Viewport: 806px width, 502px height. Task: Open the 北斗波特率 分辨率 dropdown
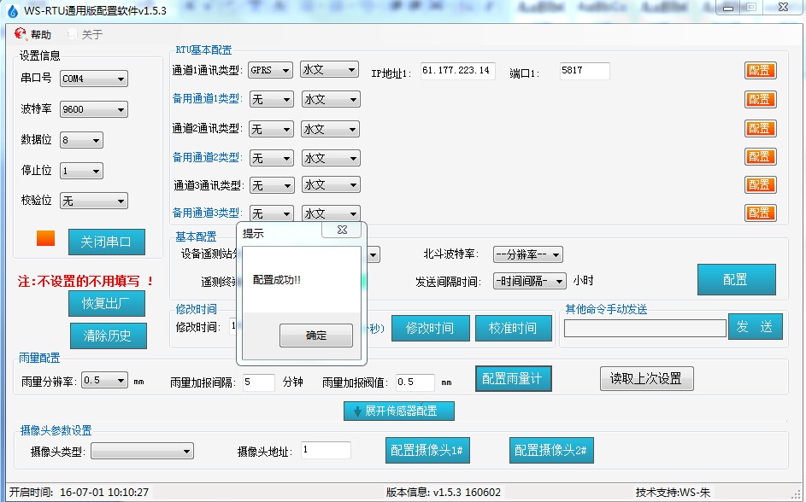point(528,254)
